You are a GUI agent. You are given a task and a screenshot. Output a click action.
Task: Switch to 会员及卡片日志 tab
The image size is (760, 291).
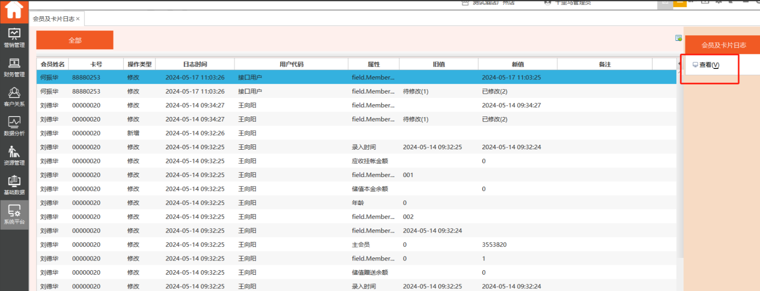tap(53, 19)
